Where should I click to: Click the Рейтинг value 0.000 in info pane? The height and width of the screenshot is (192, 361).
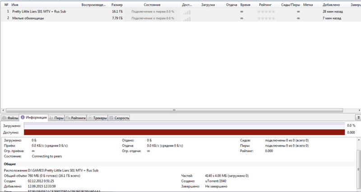(269, 151)
